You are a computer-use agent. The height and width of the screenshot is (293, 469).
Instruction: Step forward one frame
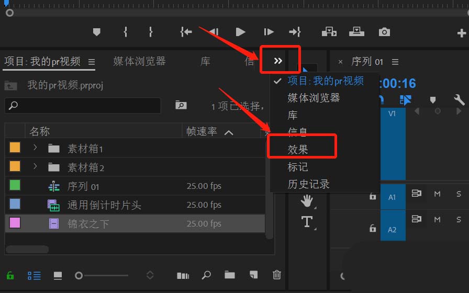[269, 32]
